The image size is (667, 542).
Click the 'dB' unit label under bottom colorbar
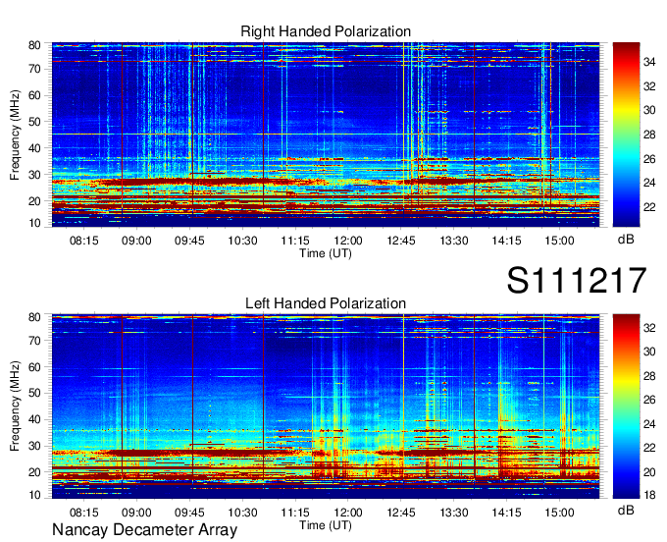[x=626, y=510]
